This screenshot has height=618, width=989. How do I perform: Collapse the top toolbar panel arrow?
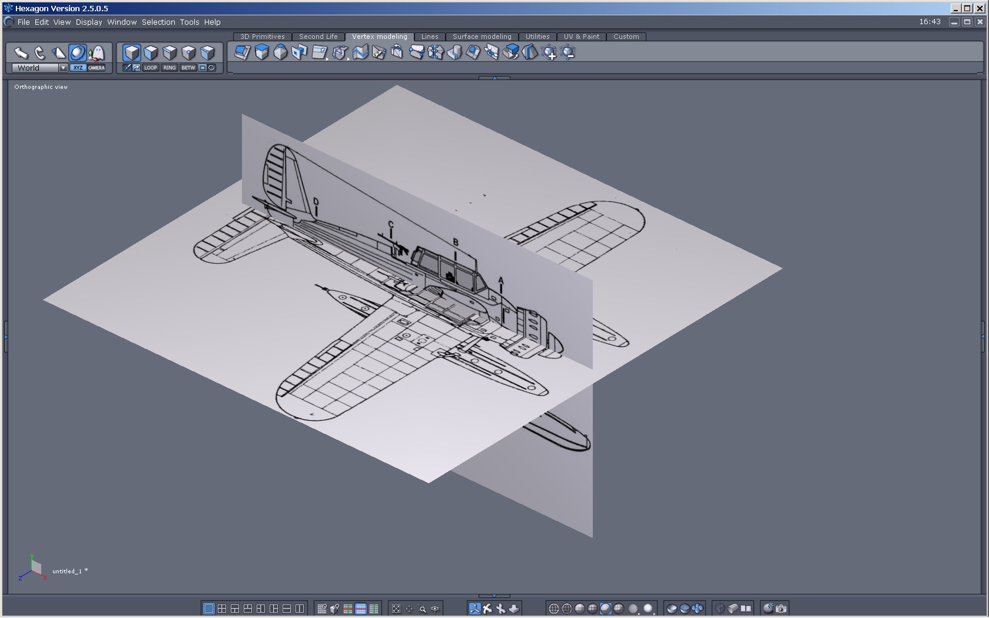[x=494, y=78]
